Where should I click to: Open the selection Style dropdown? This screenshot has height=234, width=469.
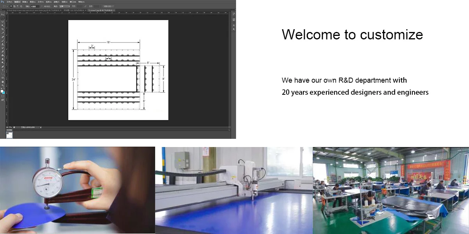tap(64, 6)
